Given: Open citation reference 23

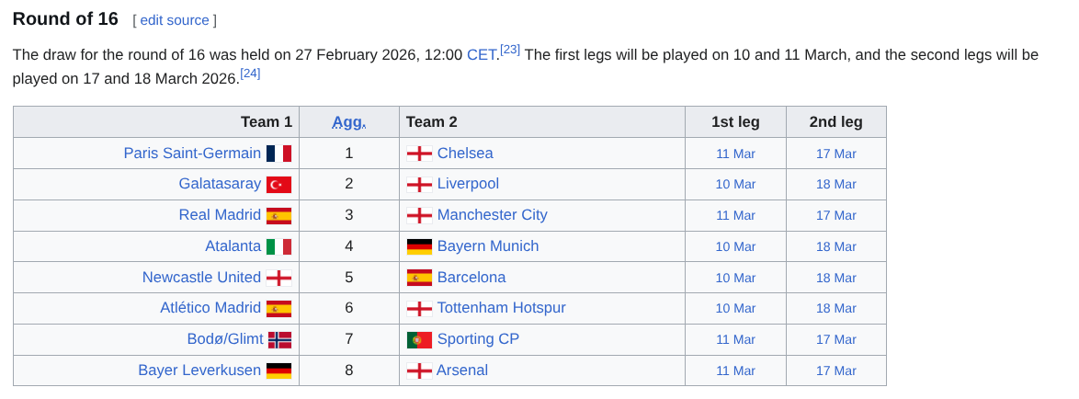Looking at the screenshot, I should (x=510, y=49).
